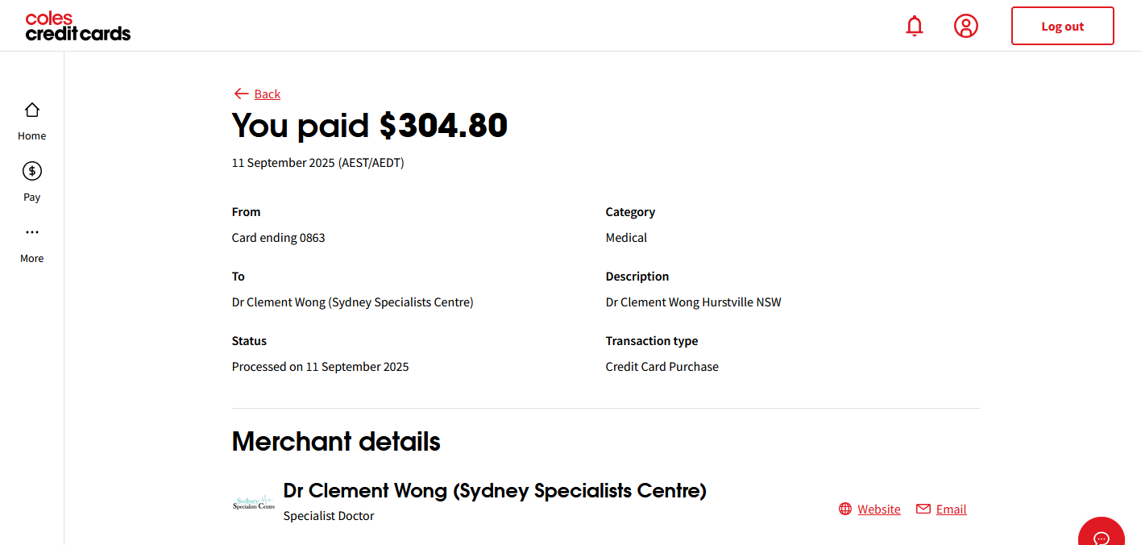This screenshot has width=1141, height=545.
Task: Click the $304.80 paid amount
Action: (x=443, y=126)
